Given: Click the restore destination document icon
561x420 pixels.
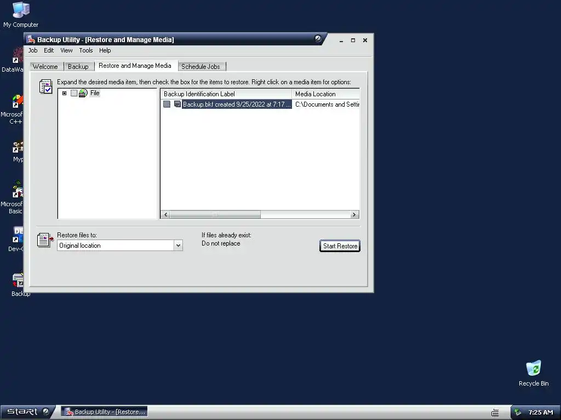Looking at the screenshot, I should pos(45,240).
